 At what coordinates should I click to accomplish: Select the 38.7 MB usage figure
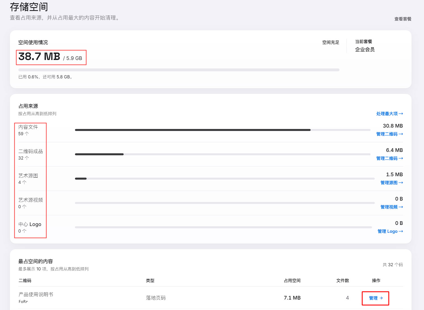coord(39,57)
